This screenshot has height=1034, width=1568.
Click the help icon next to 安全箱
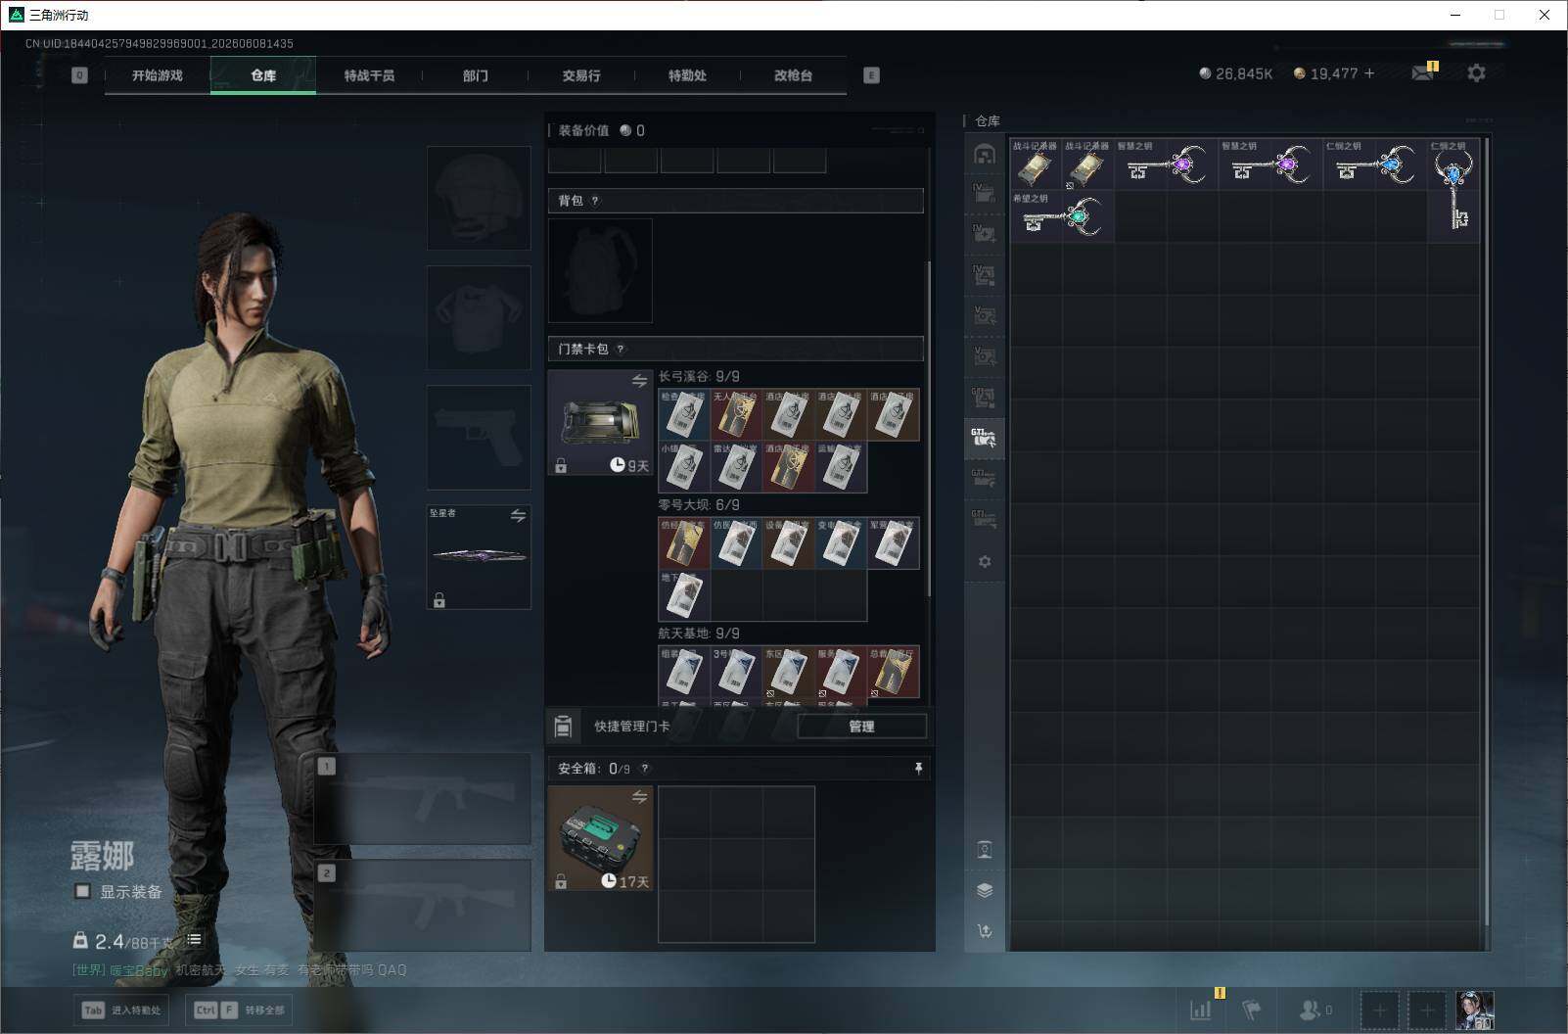(644, 769)
